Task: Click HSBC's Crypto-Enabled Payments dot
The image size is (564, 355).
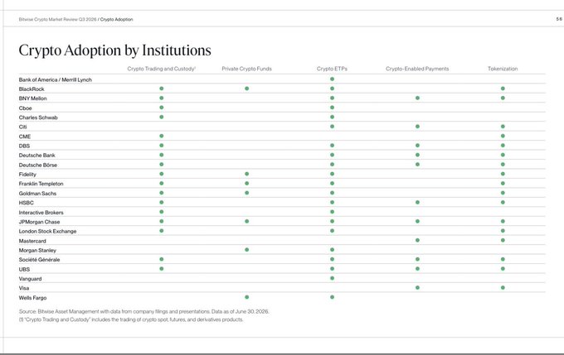Action: [x=417, y=202]
